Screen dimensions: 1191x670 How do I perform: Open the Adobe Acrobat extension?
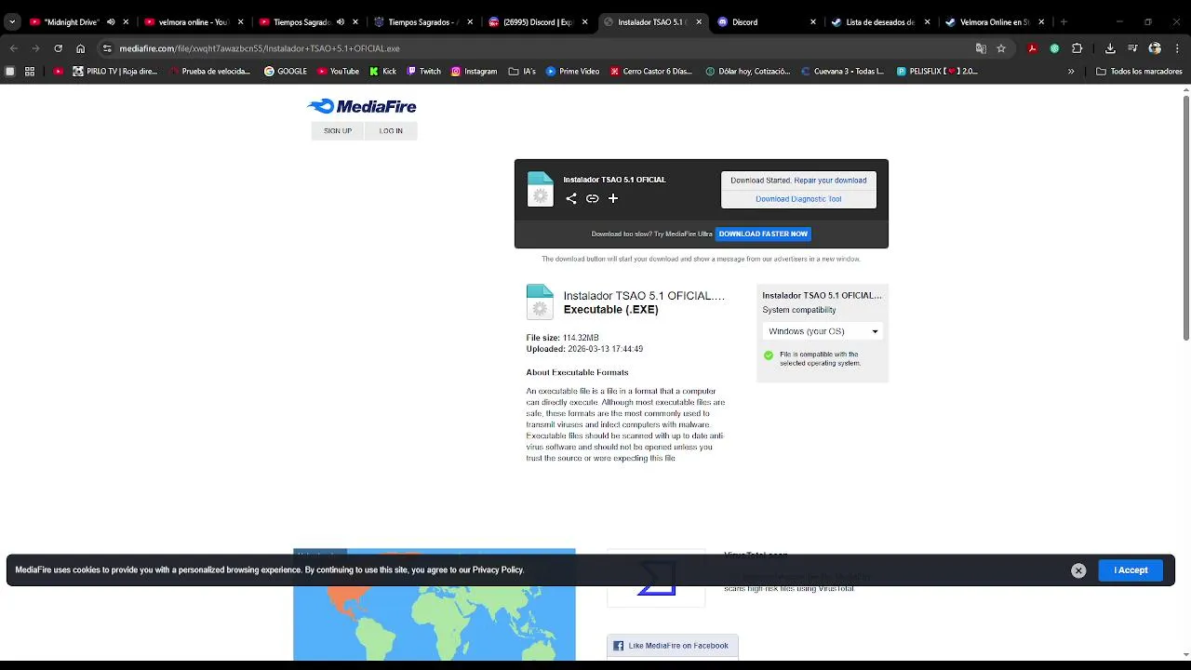pos(1033,48)
